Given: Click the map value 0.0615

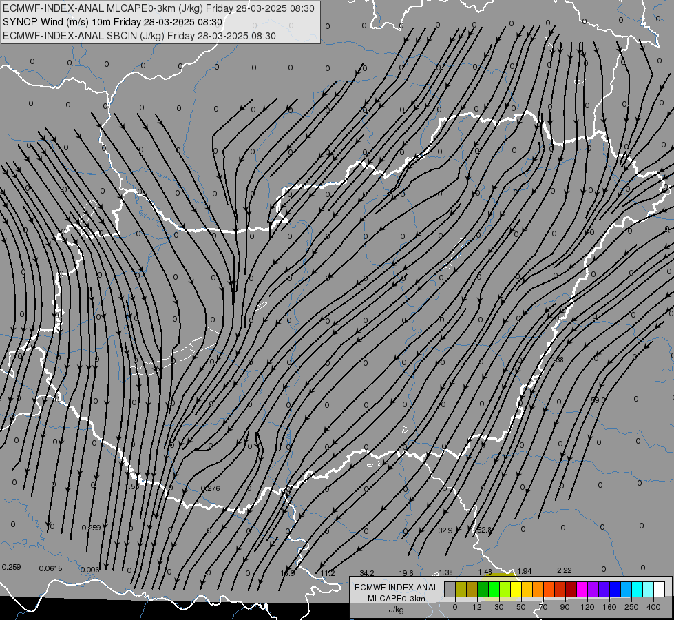Looking at the screenshot, I should click(x=50, y=568).
